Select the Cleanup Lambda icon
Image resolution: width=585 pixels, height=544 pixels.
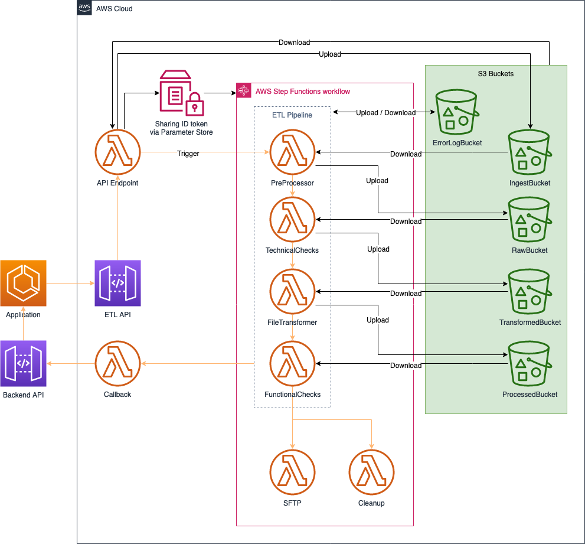click(371, 472)
